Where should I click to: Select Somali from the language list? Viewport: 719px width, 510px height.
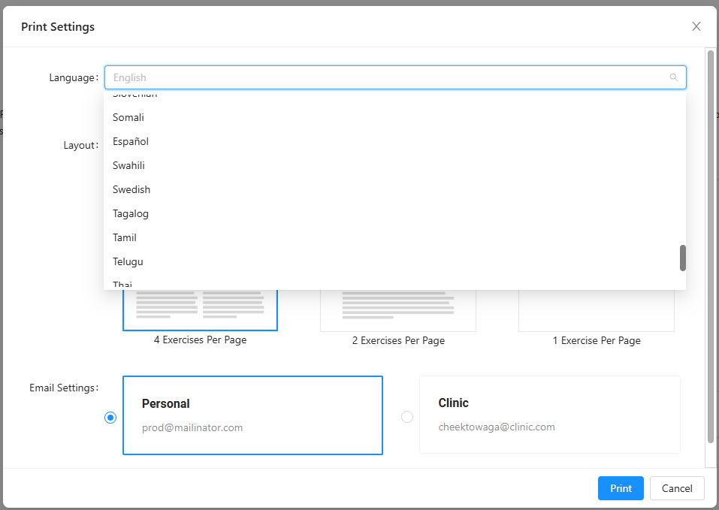[128, 117]
